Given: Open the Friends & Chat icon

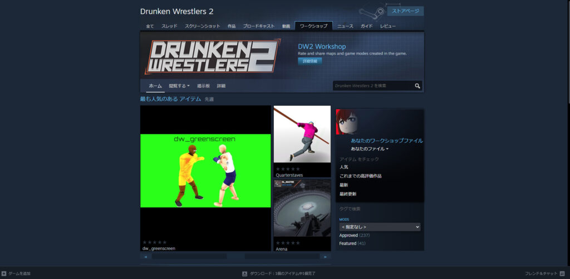Looking at the screenshot, I should 563,273.
